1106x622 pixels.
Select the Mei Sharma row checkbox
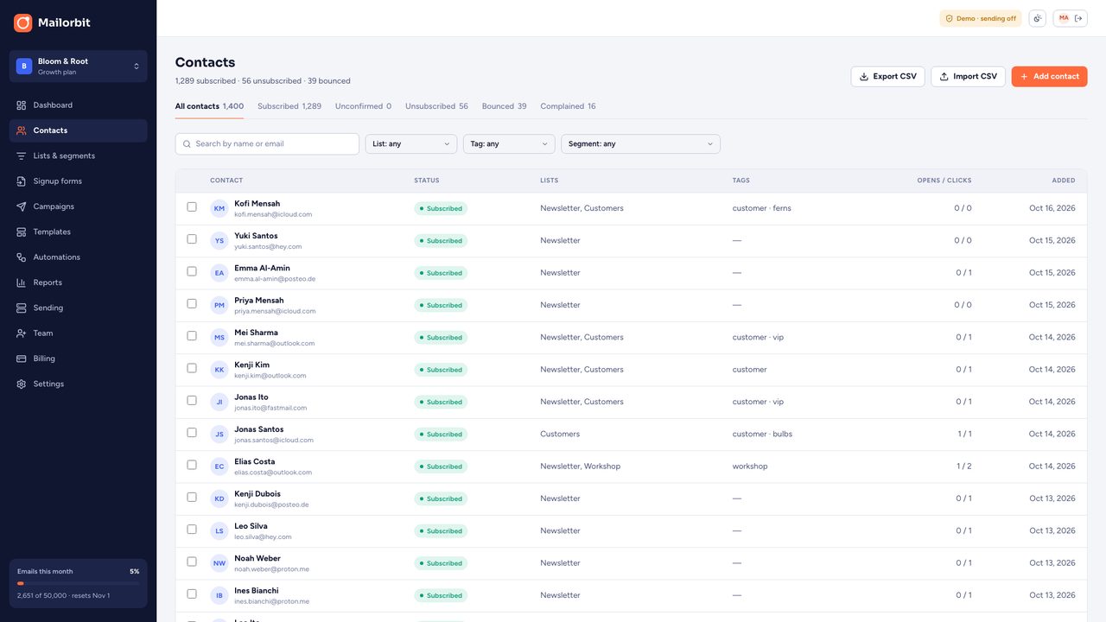point(192,336)
